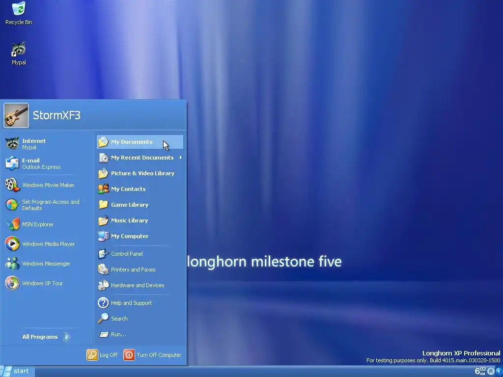Click the Help and Support label
503x377 pixels.
pyautogui.click(x=131, y=302)
